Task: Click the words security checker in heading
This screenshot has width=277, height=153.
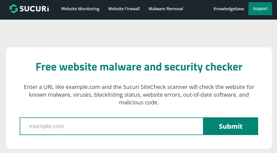Action: pyautogui.click(x=203, y=67)
